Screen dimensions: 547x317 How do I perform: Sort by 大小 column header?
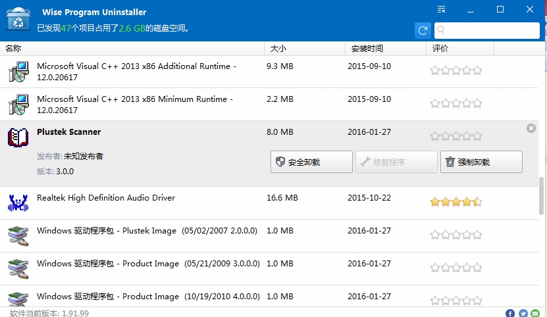point(305,49)
